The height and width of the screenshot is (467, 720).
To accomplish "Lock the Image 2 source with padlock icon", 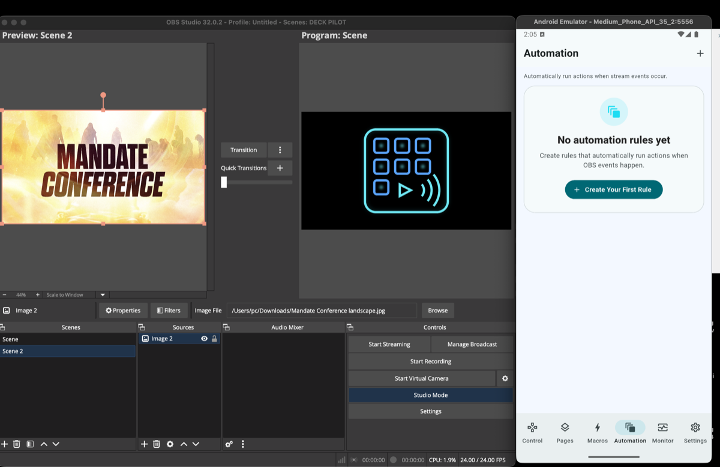I will [x=215, y=338].
